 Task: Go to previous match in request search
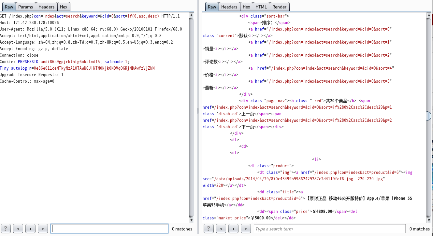click(x=18, y=229)
